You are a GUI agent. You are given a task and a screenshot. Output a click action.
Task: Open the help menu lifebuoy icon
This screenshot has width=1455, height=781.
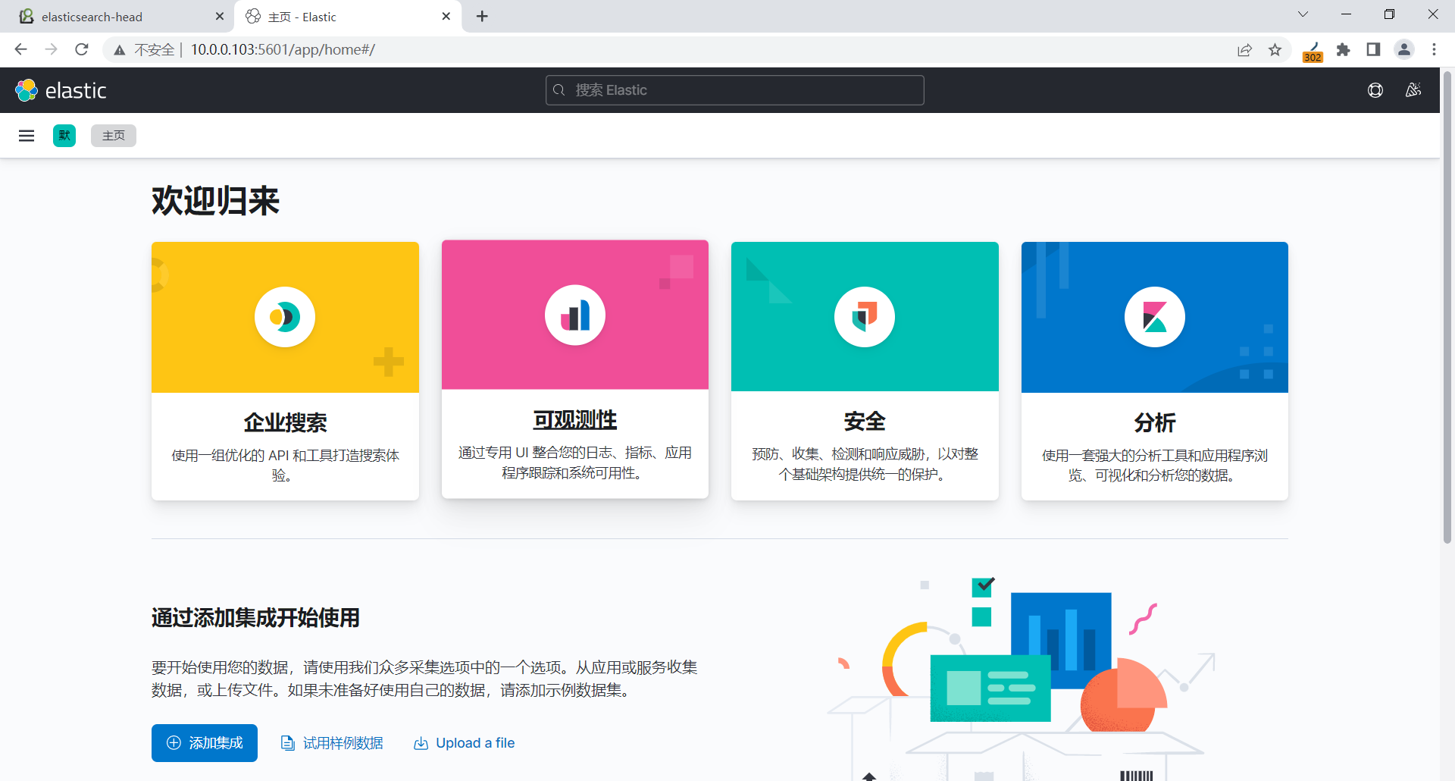[1375, 90]
